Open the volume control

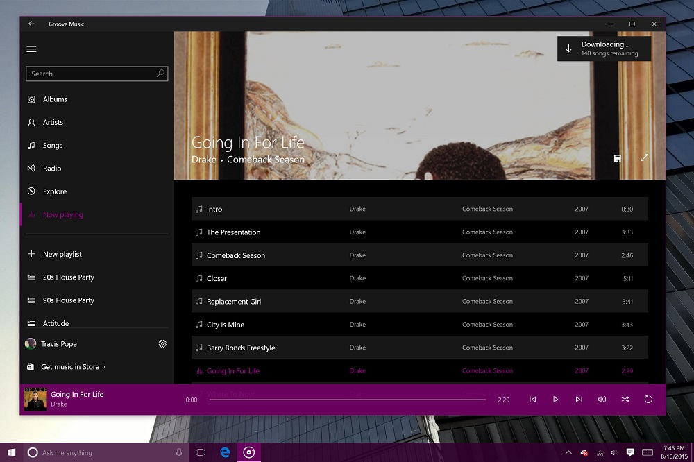click(x=602, y=399)
